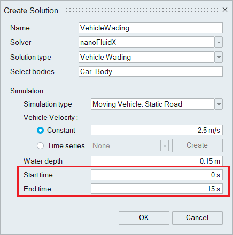Screen dimensions: 233x235
Task: Click the Create time series button
Action: (197, 145)
